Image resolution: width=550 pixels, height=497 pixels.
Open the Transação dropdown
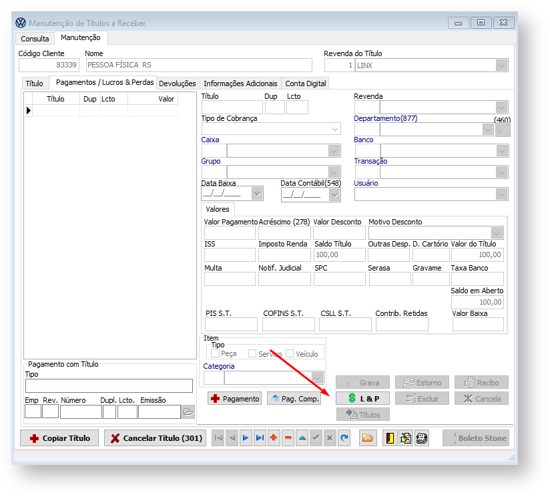point(502,172)
